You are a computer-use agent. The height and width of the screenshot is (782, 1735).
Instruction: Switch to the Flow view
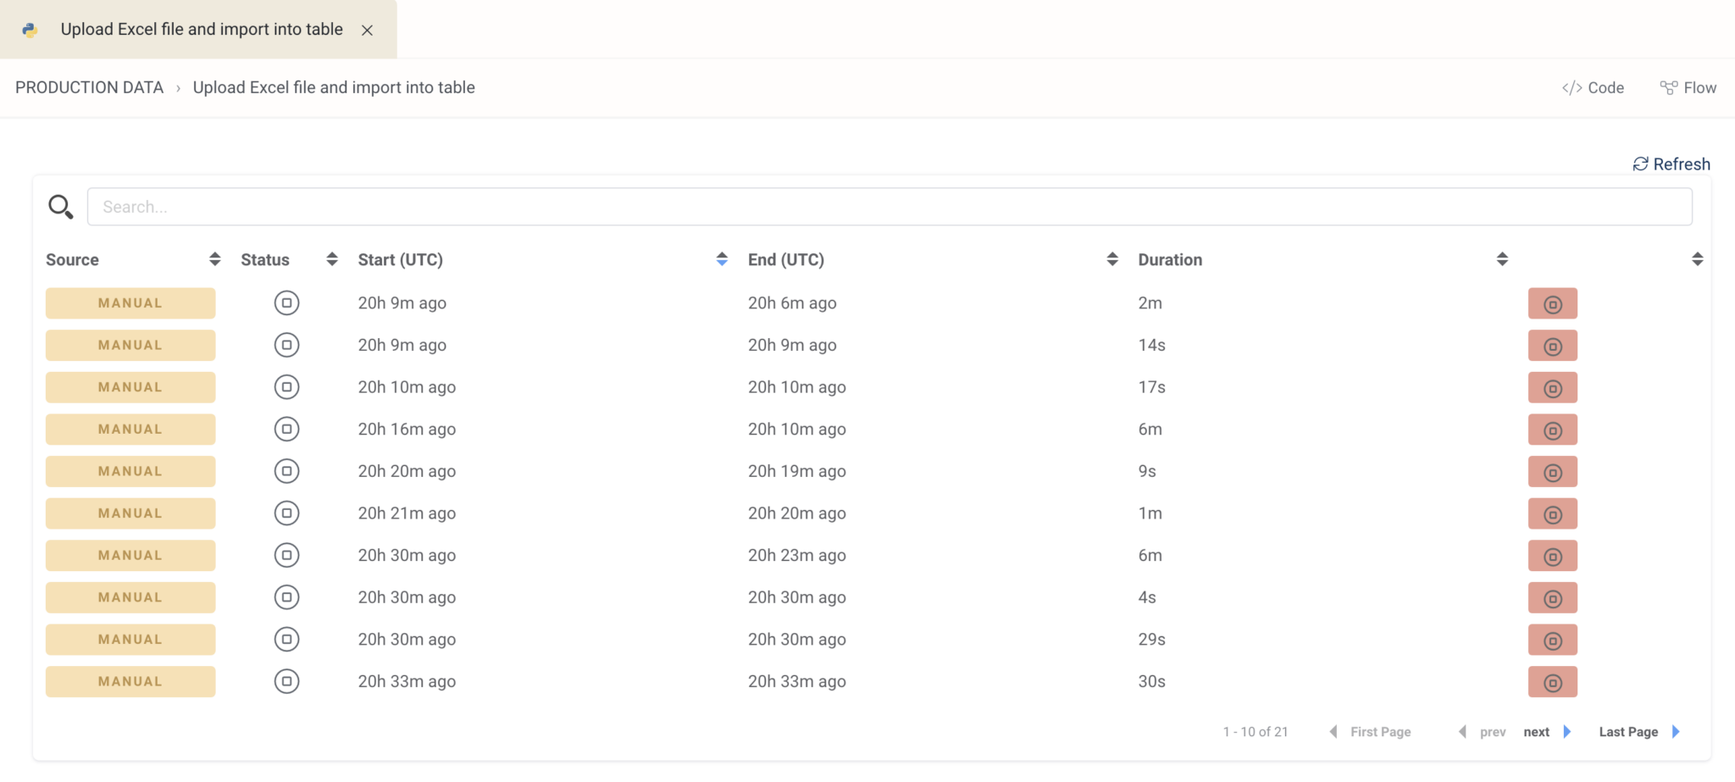(1688, 88)
